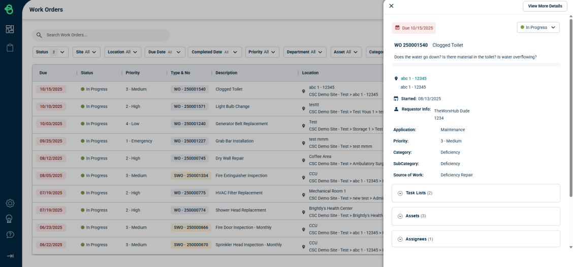Click the 06/23/2025 due date badge
The height and width of the screenshot is (267, 573).
point(51,227)
